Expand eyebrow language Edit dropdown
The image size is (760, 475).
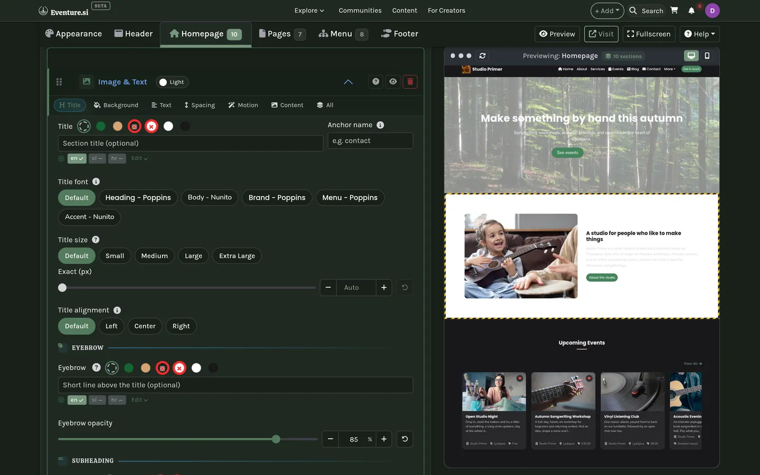(x=139, y=400)
